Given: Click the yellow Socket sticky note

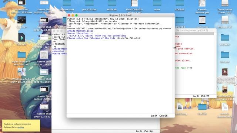Looking at the screenshot, I should pos(21,126).
